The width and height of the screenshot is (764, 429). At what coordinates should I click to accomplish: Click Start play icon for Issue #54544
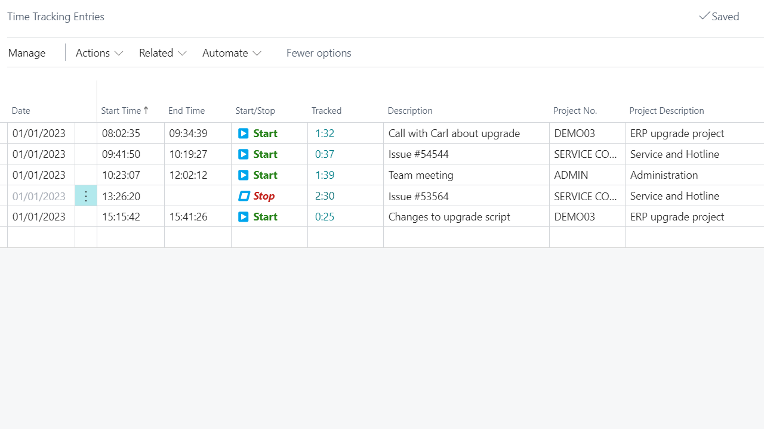pos(244,154)
